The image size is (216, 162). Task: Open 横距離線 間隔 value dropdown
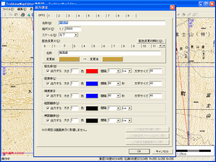(x=118, y=121)
